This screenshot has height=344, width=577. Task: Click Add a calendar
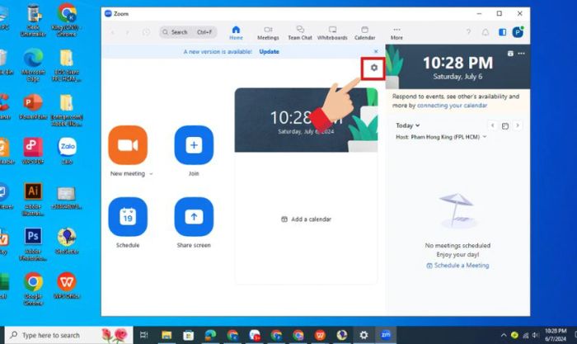coord(306,219)
